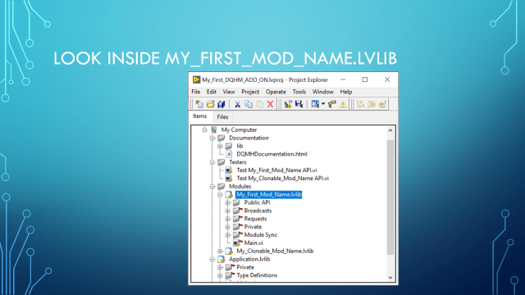Collapse My_First_Mod_Name.lvlib library
Image resolution: width=525 pixels, height=295 pixels.
(x=220, y=194)
